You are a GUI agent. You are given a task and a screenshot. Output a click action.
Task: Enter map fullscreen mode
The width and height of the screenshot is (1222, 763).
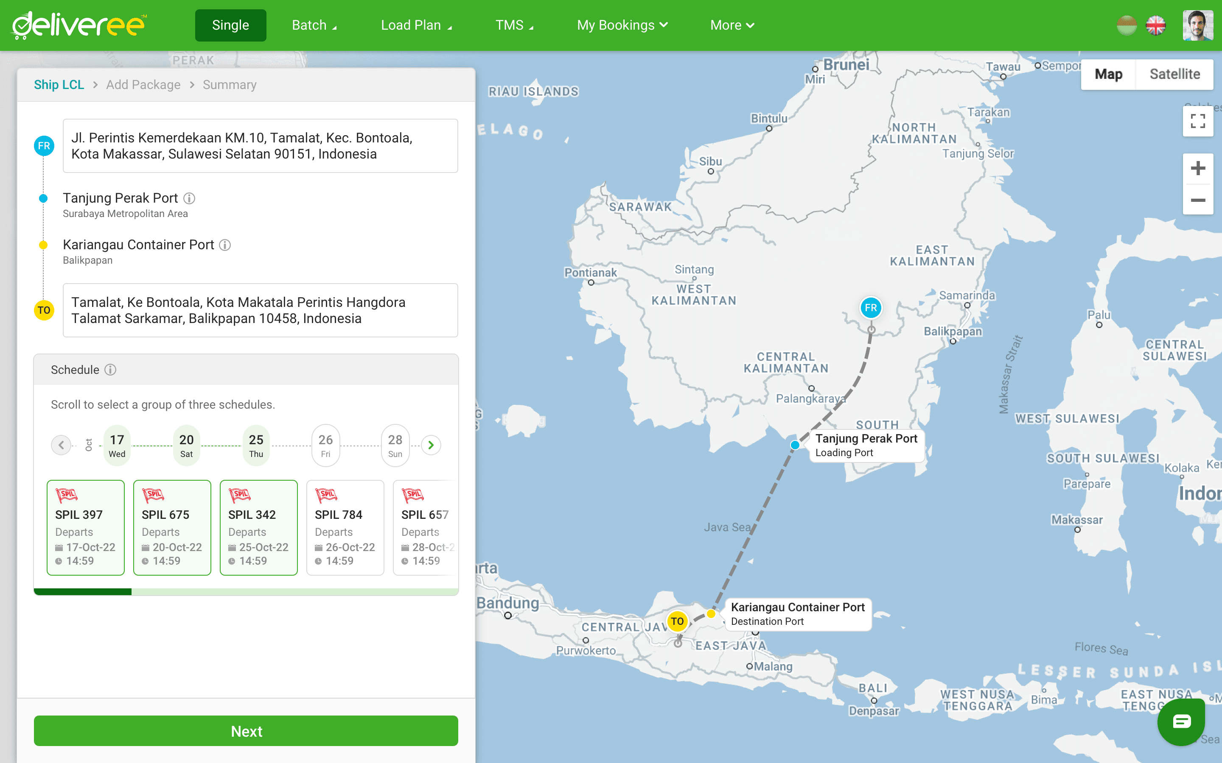tap(1197, 121)
